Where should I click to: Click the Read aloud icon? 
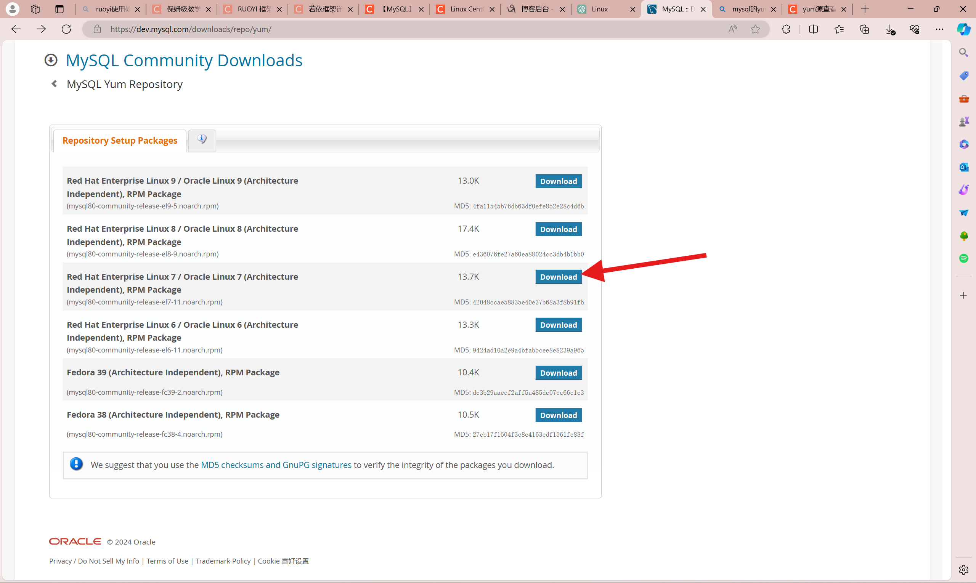click(732, 29)
